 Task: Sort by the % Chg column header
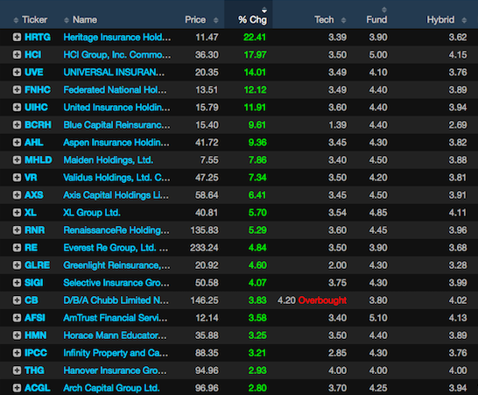(x=252, y=20)
